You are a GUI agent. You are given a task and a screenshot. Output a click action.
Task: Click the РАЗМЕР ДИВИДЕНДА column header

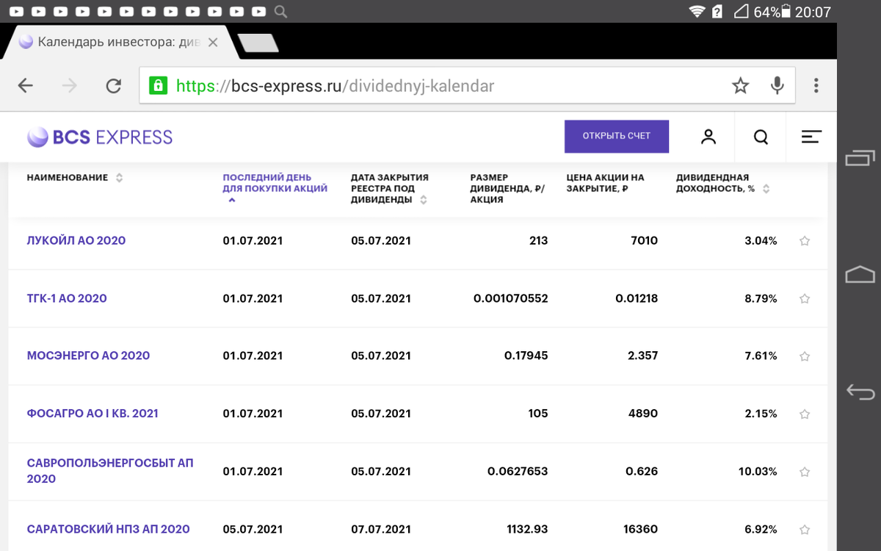tap(507, 189)
